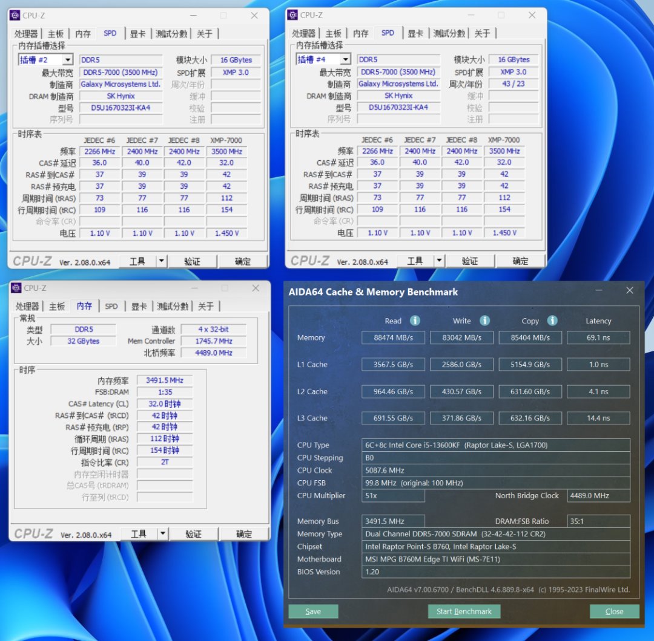Viewport: 654px width, 641px height.
Task: Expand Tools dropdown arrow in top-right CPU-Z
Action: 439,261
